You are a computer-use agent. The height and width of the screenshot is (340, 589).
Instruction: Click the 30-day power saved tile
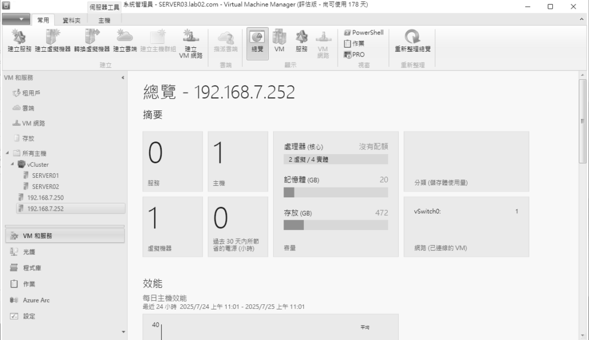(x=238, y=227)
